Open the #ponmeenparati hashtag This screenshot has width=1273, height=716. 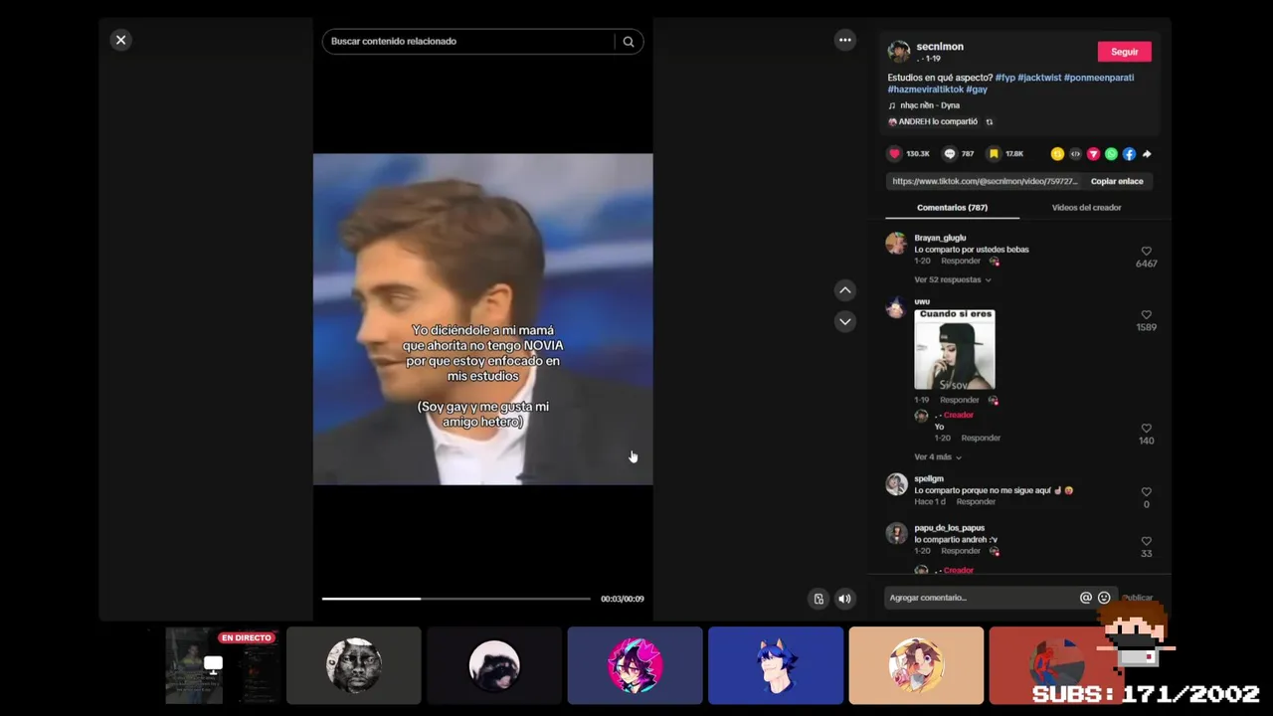coord(1099,78)
